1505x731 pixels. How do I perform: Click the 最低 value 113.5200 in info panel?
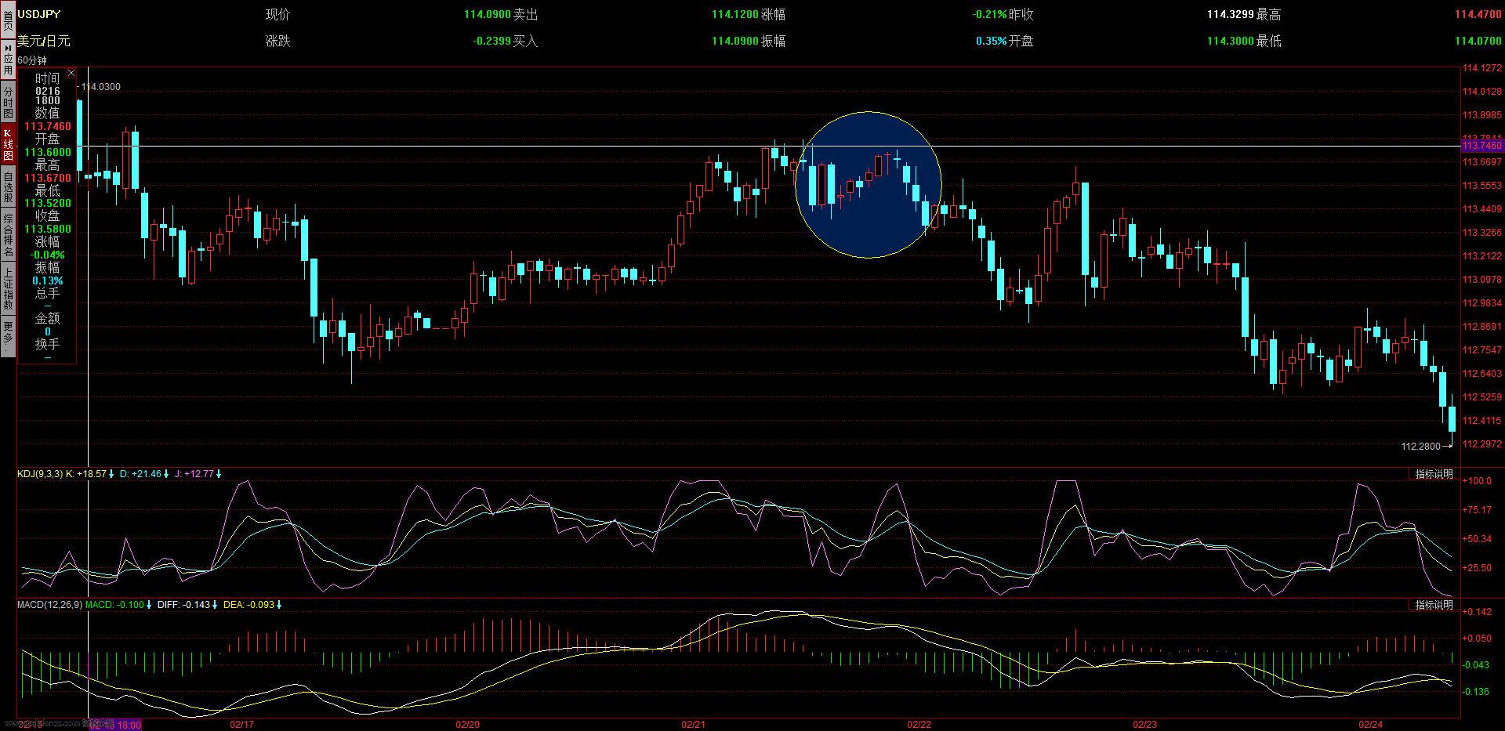coord(47,204)
